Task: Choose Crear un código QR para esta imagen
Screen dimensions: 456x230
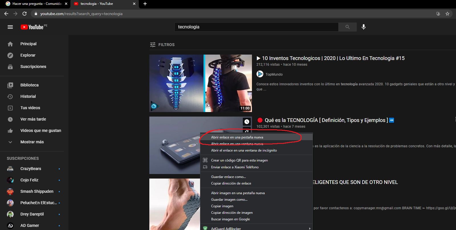Action: (x=256, y=160)
